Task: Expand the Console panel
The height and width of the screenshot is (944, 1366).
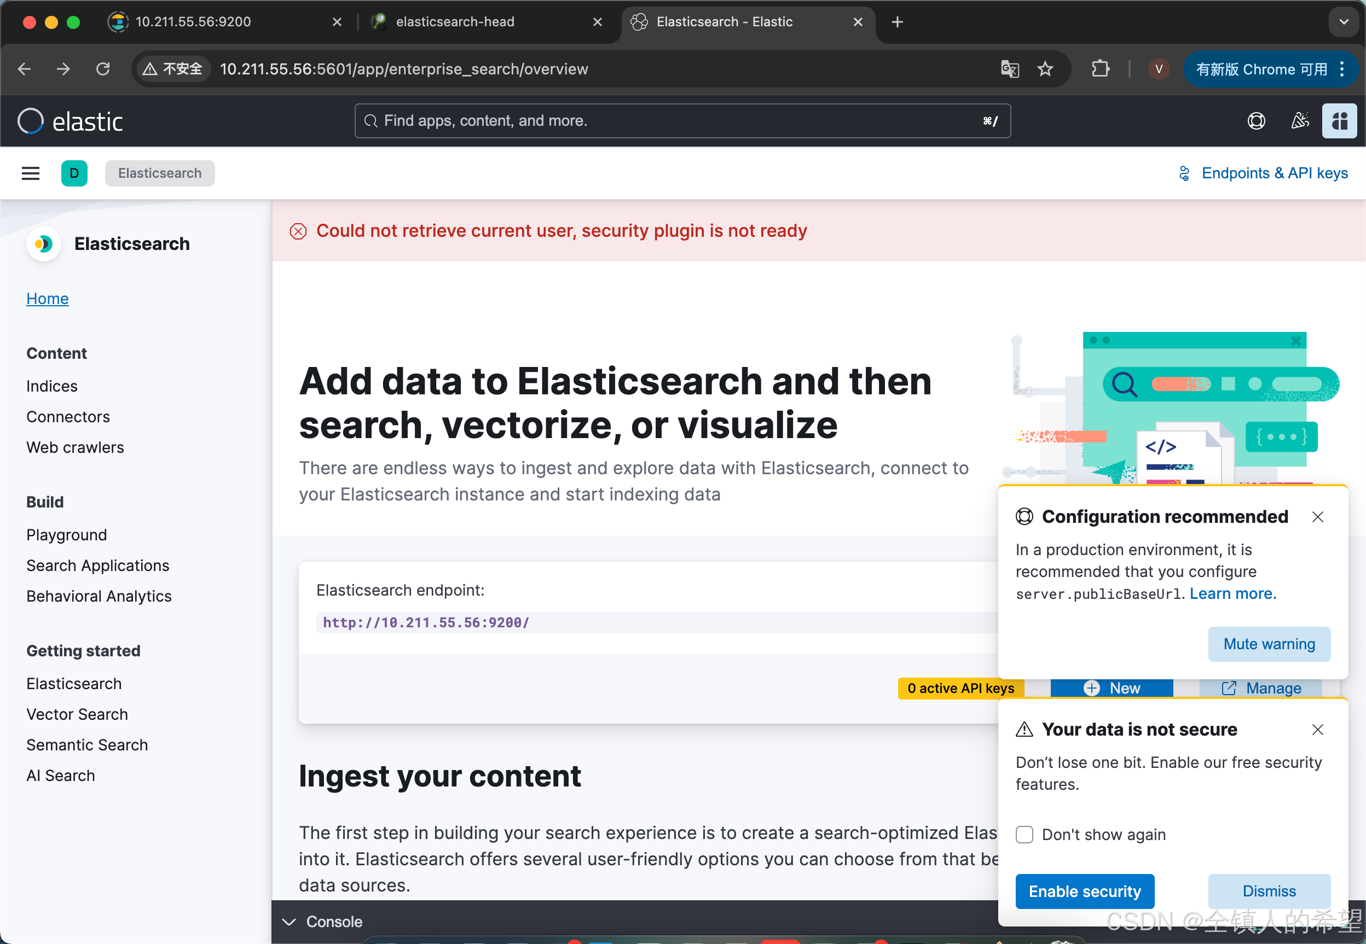Action: coord(322,922)
